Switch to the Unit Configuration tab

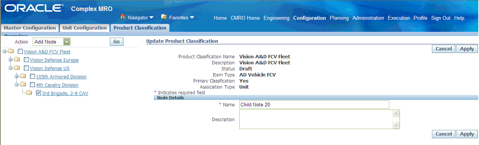(85, 28)
